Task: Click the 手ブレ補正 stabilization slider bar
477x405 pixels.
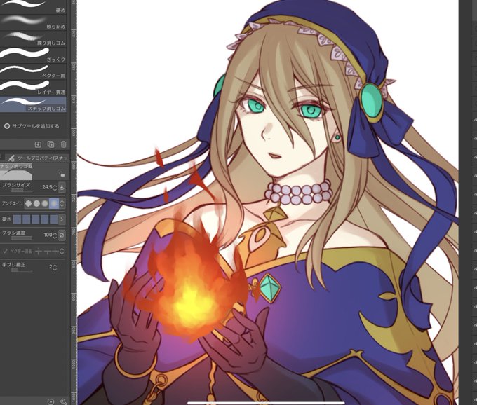Action: click(22, 270)
